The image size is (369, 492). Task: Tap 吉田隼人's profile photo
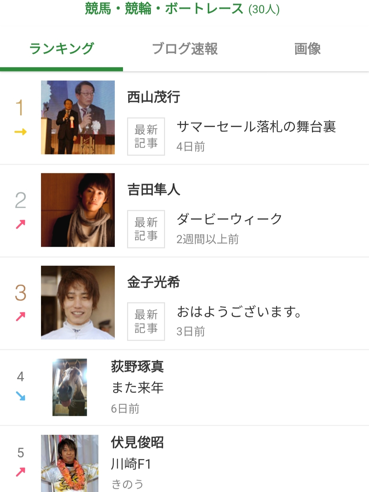78,210
